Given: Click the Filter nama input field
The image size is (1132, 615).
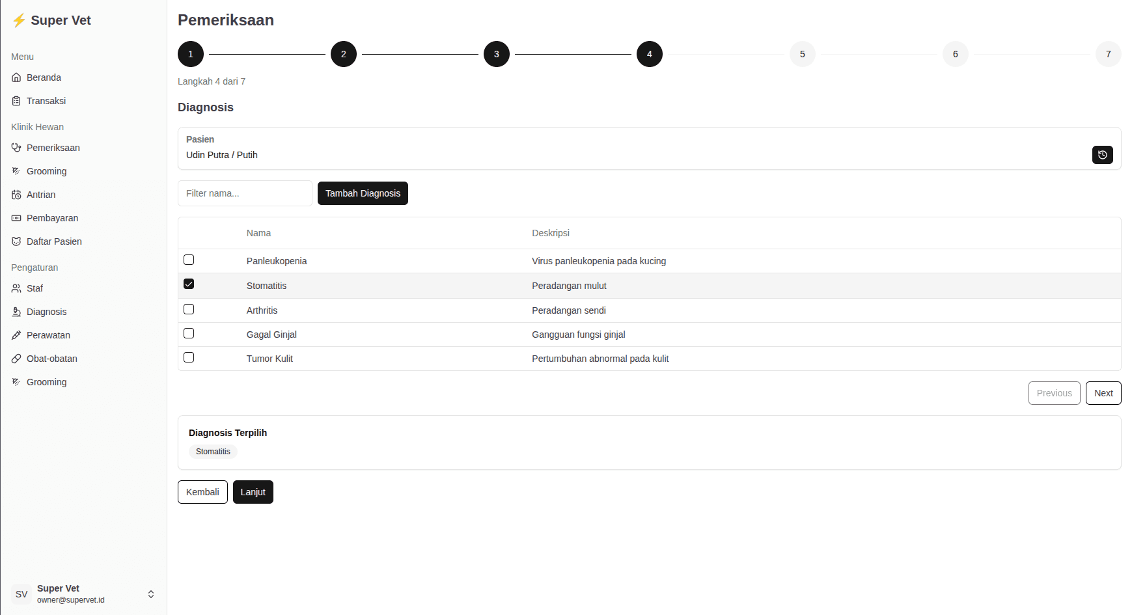Looking at the screenshot, I should pos(245,193).
